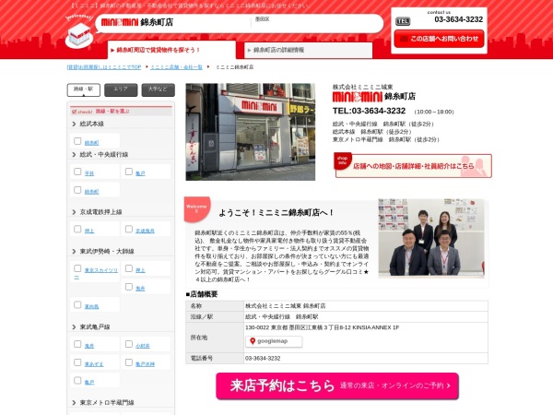Click the staff group photo
The height and width of the screenshot is (415, 553).
point(431,238)
